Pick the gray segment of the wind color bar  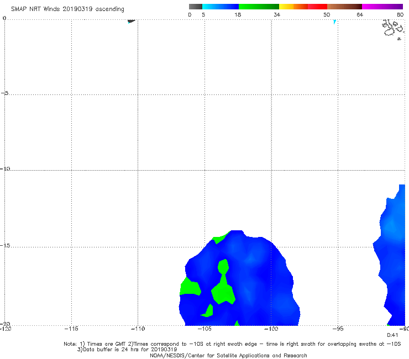point(196,7)
